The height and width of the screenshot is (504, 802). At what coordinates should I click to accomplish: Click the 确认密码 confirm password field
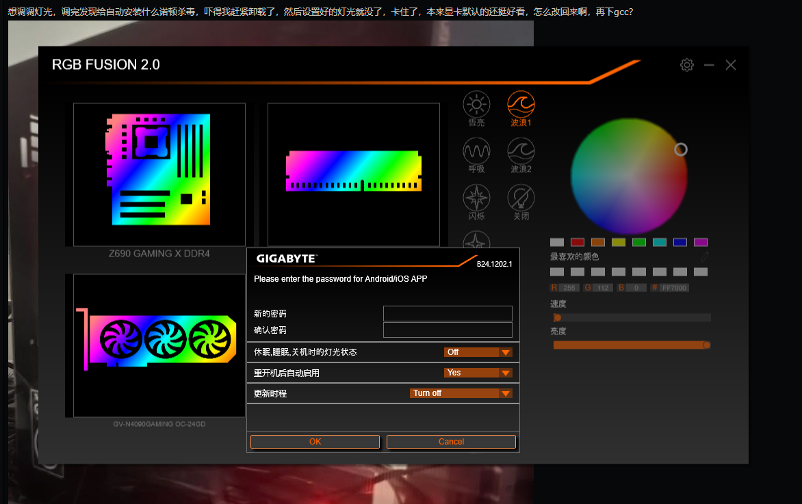[448, 330]
